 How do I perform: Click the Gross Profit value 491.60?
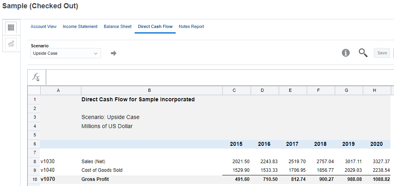tap(237, 179)
